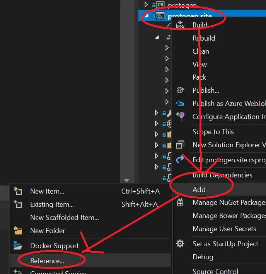Click the New Solution Explorer View icon
Image resolution: width=266 pixels, height=274 pixels.
pos(180,145)
